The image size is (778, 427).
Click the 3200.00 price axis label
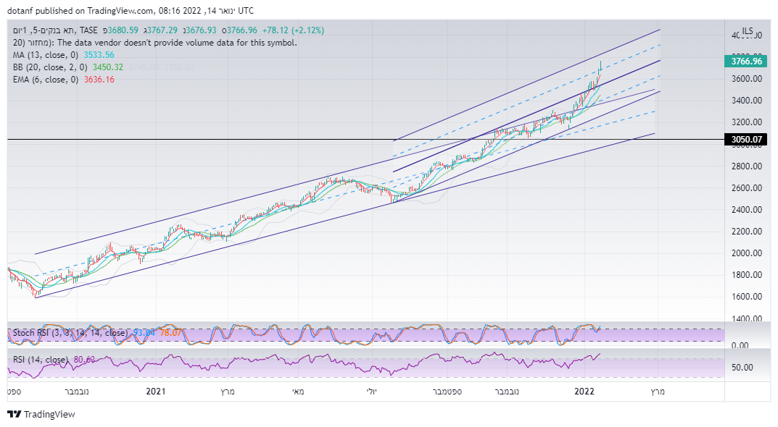tap(747, 122)
